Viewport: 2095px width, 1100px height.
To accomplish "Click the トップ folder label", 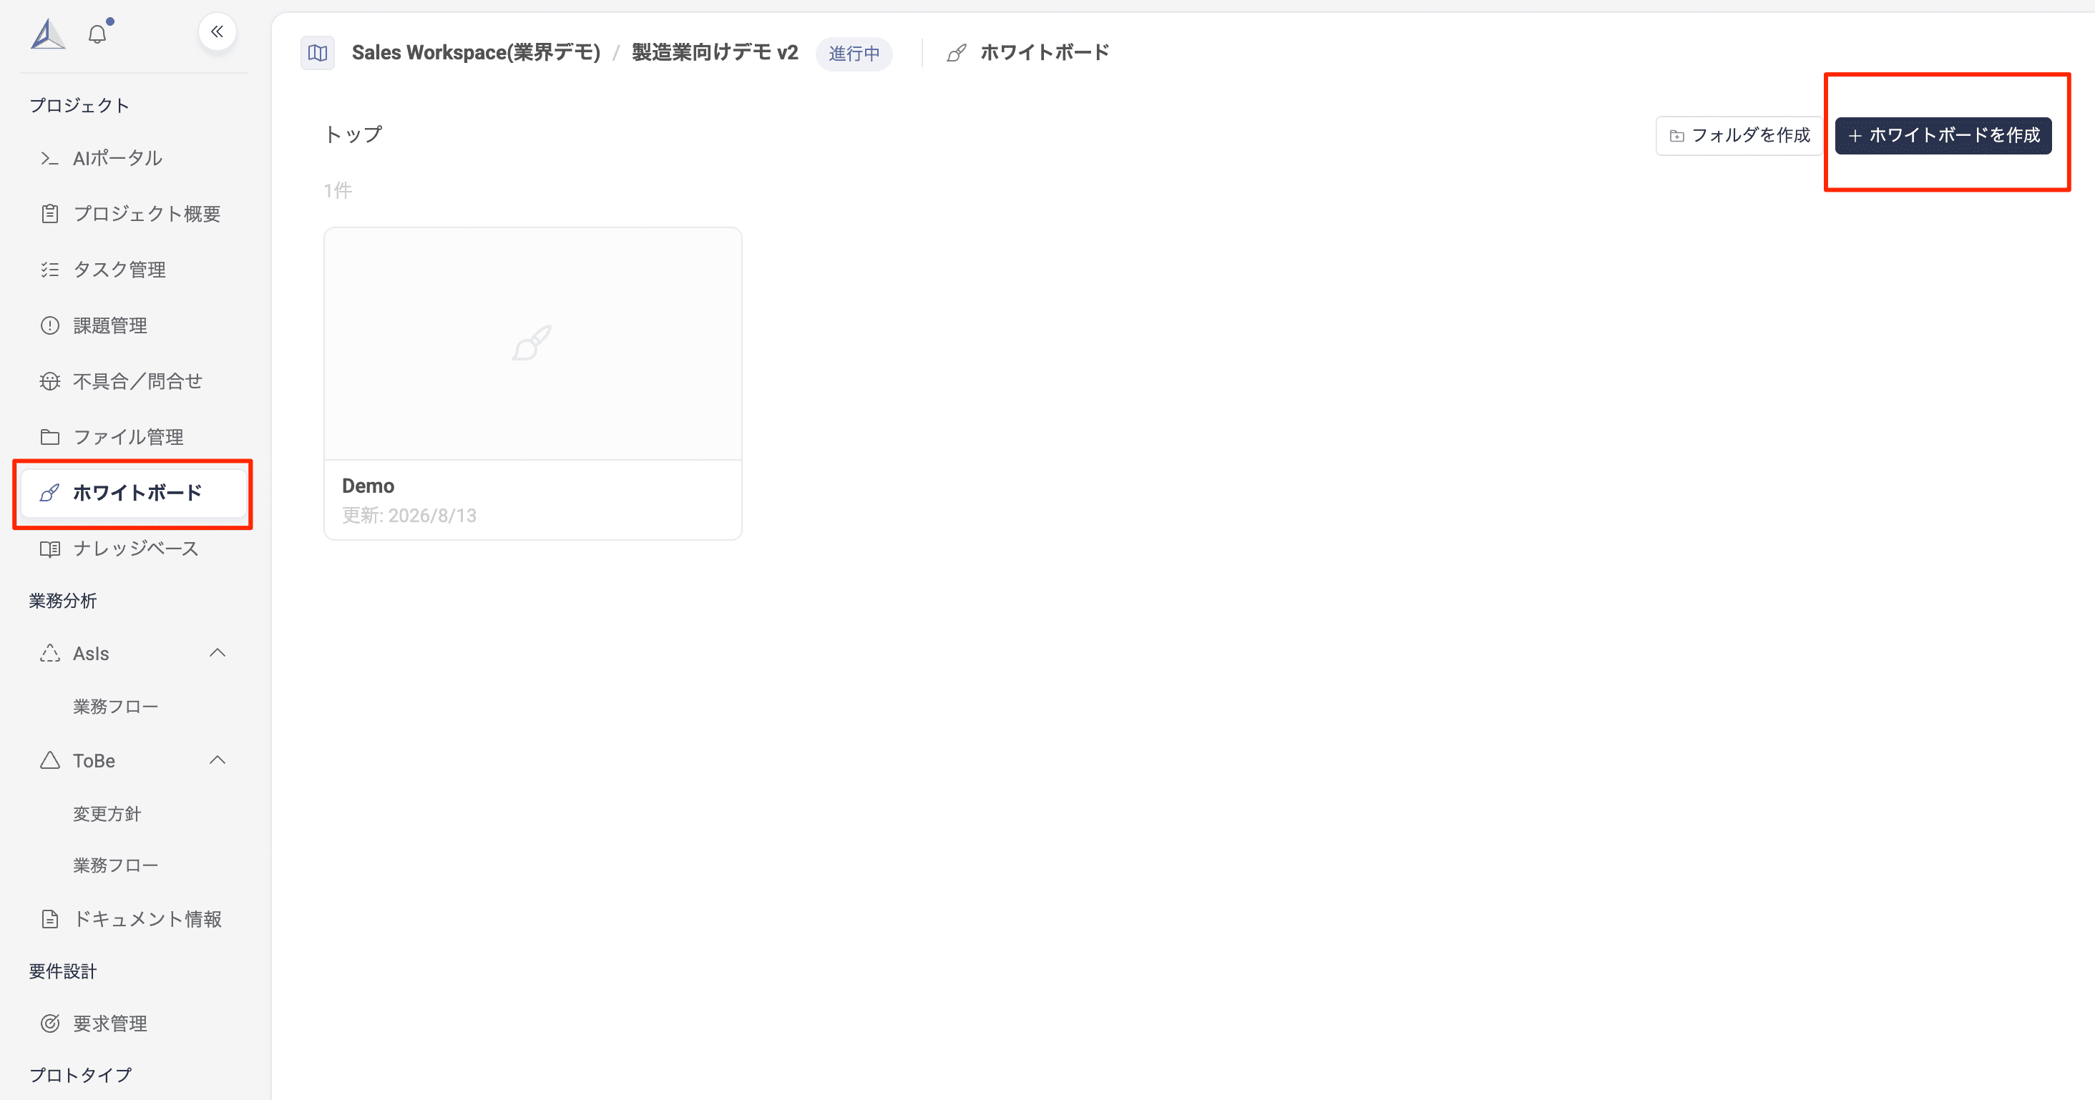I will click(353, 135).
